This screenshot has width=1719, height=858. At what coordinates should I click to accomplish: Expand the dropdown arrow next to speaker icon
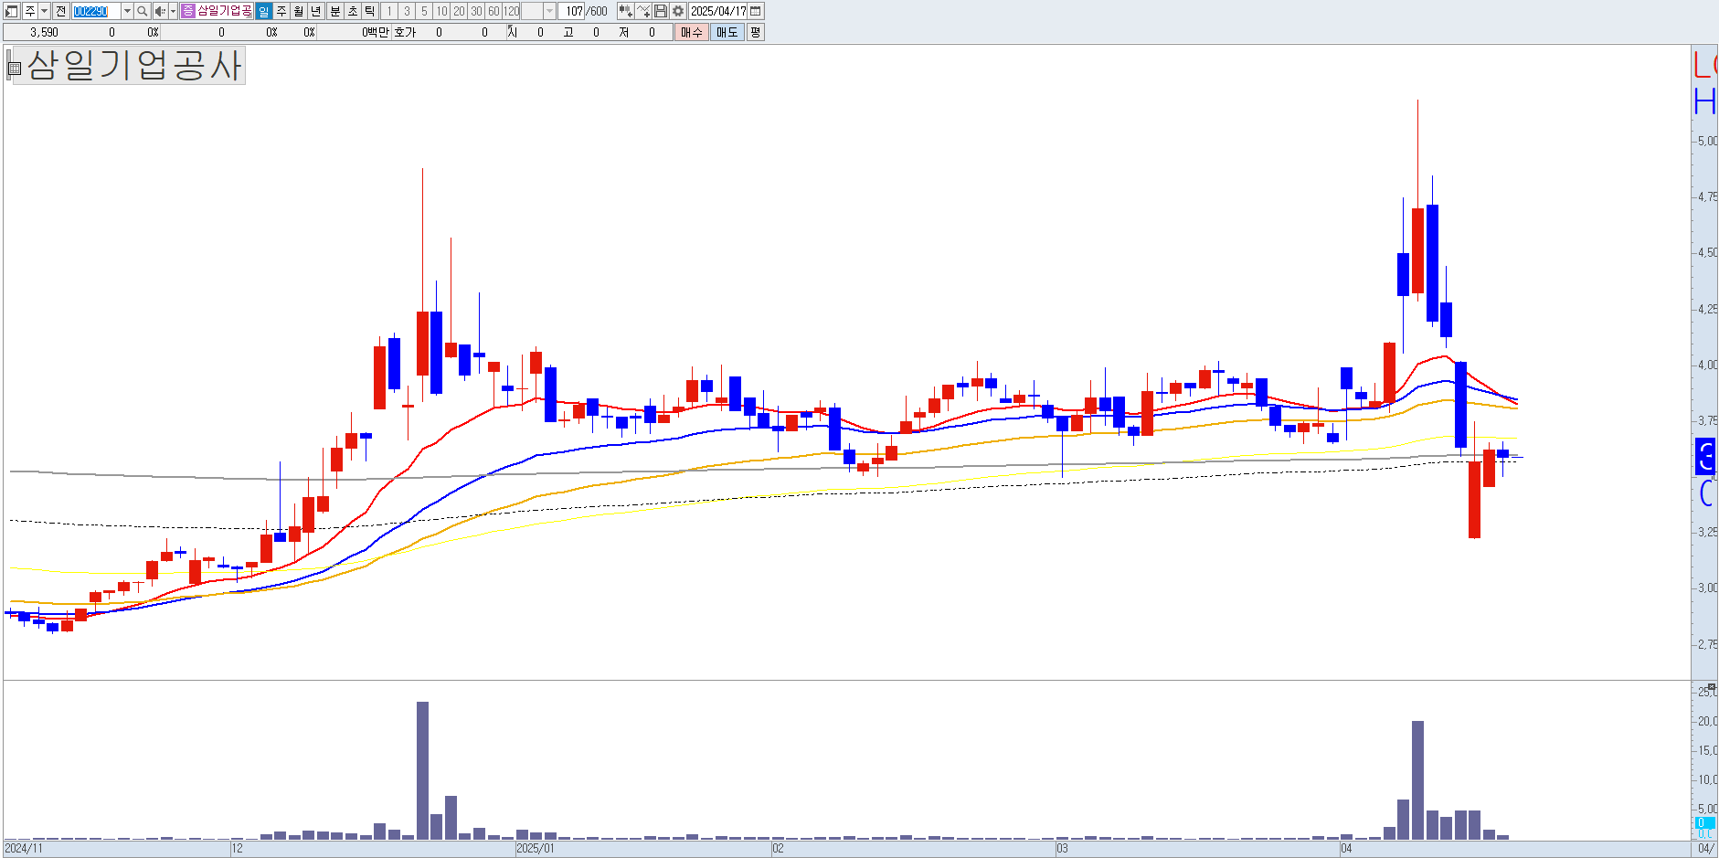(173, 11)
